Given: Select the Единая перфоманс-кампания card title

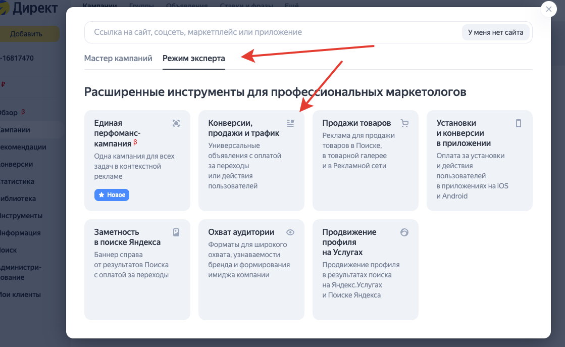Looking at the screenshot, I should (118, 133).
